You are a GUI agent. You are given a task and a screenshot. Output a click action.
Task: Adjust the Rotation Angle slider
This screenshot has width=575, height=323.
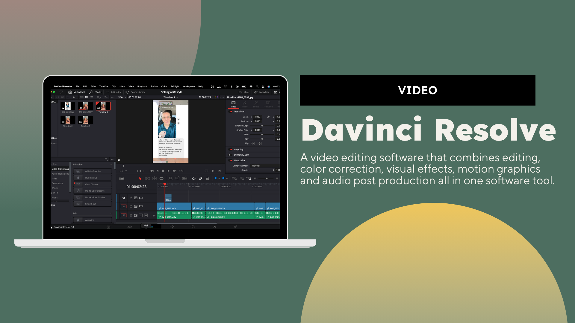pyautogui.click(x=262, y=126)
